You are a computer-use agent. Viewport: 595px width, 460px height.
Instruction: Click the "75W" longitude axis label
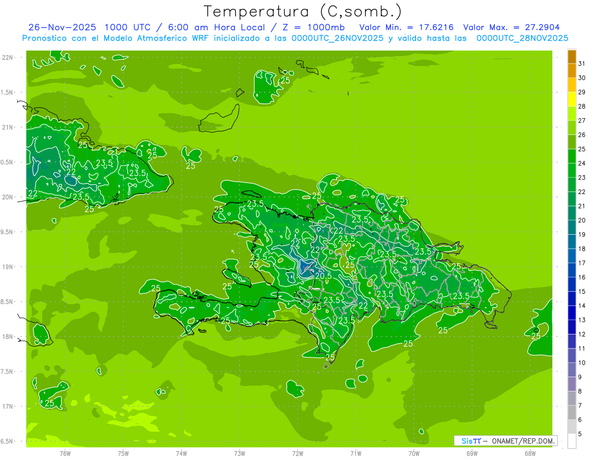pos(123,453)
